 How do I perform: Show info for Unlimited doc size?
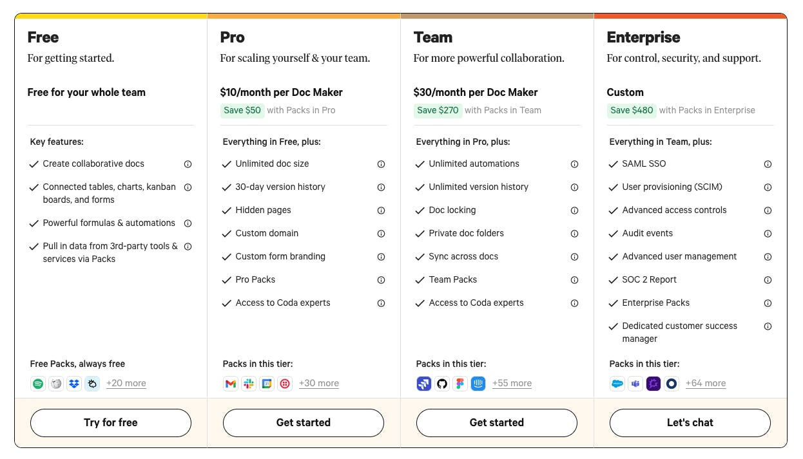click(381, 164)
